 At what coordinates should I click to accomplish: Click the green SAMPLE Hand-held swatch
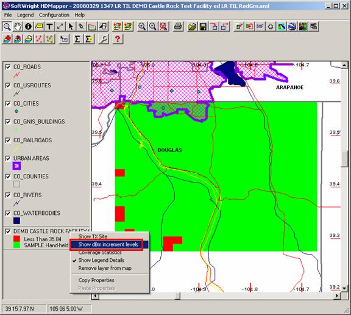pos(17,245)
